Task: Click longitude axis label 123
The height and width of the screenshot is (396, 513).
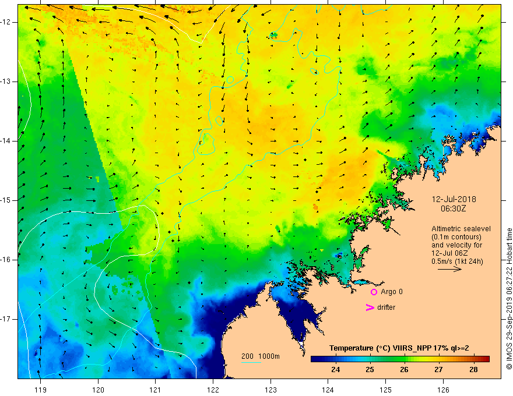Action: [270, 390]
